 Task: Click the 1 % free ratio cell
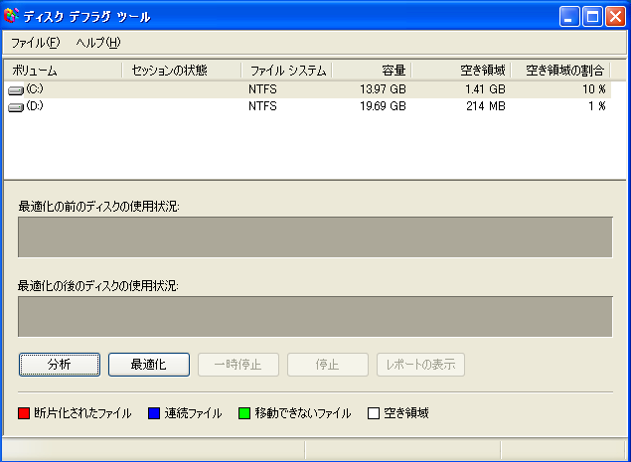[x=597, y=106]
